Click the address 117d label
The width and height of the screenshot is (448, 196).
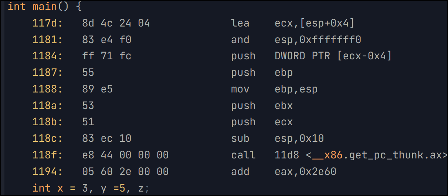48,23
